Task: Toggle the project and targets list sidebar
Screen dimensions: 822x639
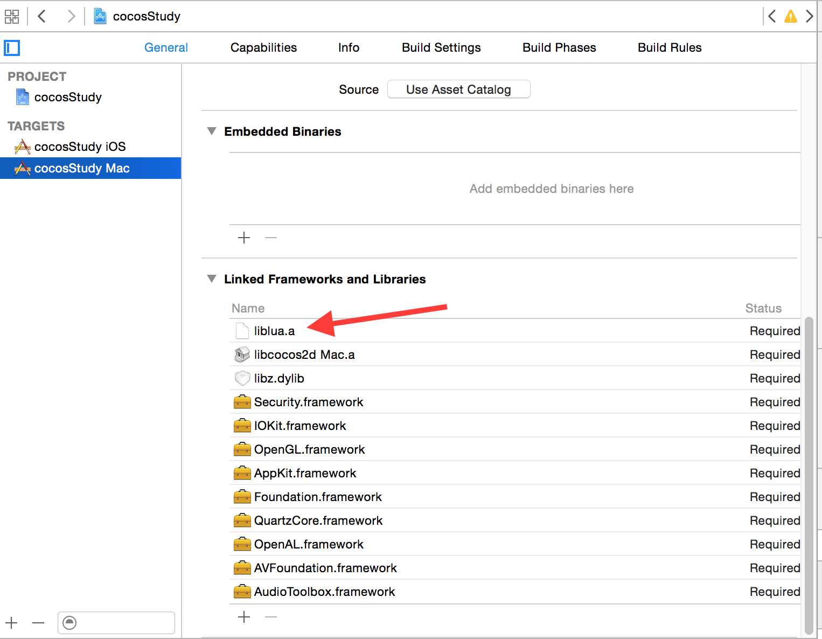Action: pyautogui.click(x=12, y=48)
